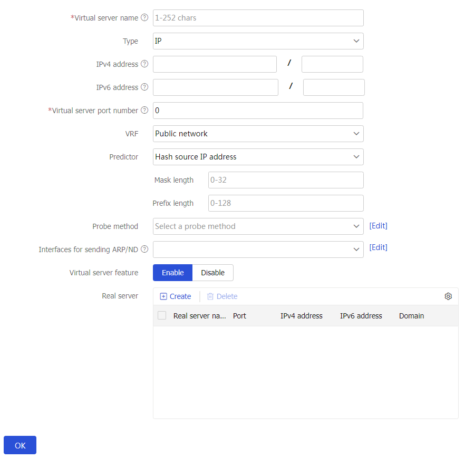474x459 pixels.
Task: Click the OK button
Action: click(20, 445)
